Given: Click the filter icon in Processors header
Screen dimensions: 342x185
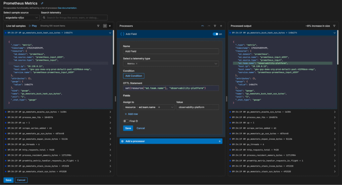Looking at the screenshot, I should (x=215, y=26).
